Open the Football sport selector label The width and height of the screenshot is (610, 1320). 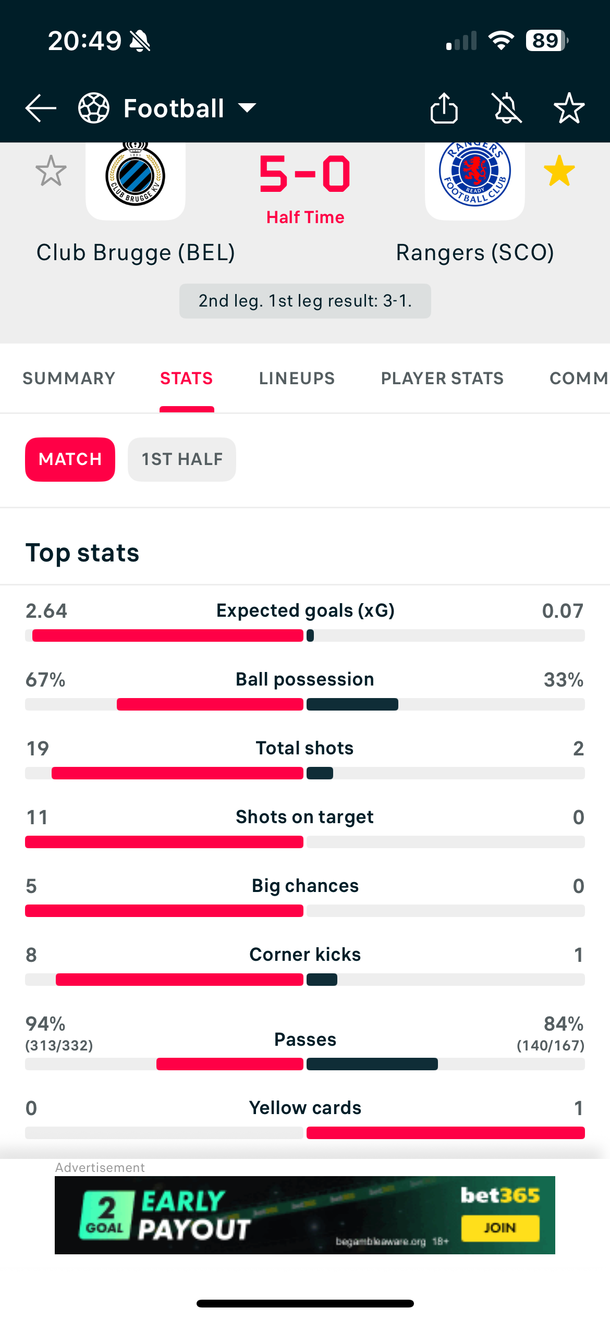(174, 108)
